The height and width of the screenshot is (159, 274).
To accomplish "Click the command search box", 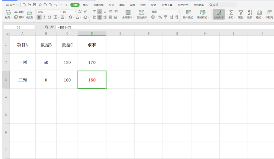I will point(222,5).
